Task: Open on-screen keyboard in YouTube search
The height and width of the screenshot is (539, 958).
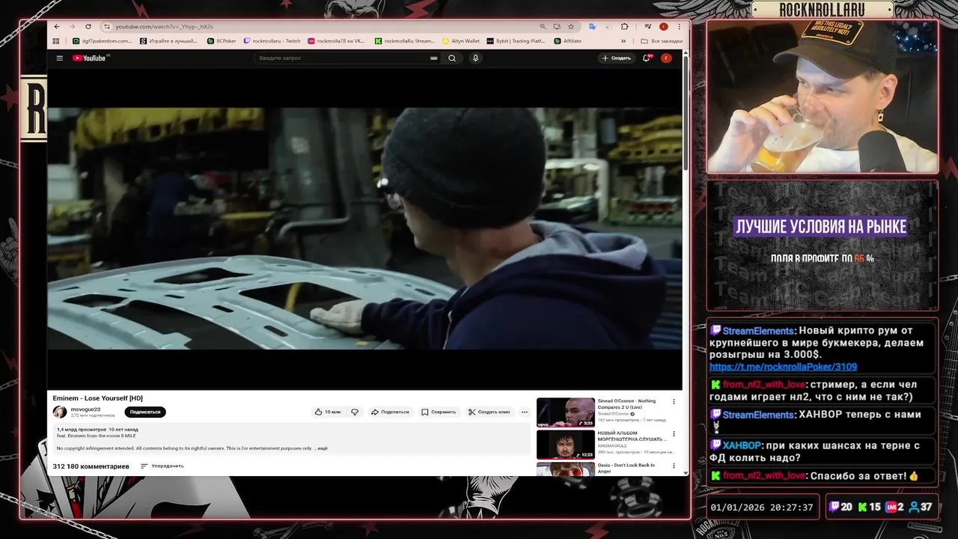Action: coord(433,58)
